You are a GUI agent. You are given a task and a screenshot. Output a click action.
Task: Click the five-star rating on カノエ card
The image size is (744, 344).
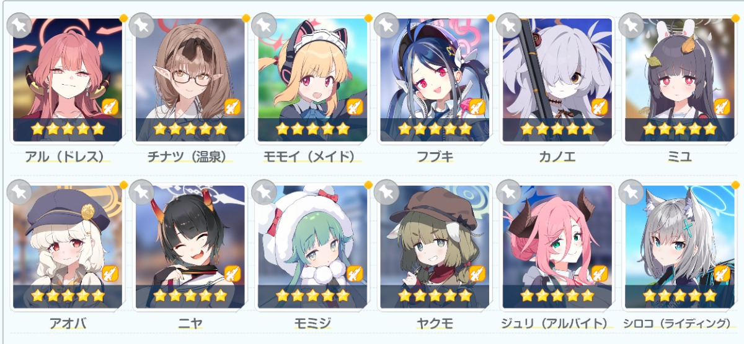click(557, 129)
